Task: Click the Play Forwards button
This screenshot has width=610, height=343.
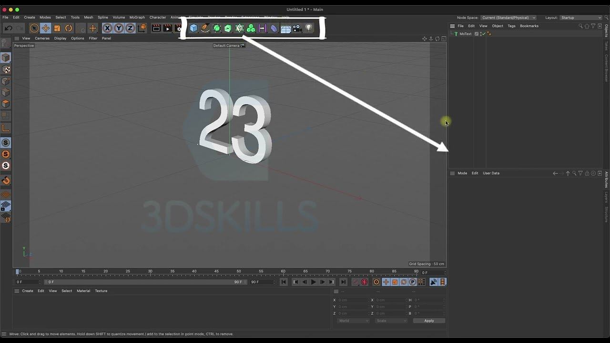Action: pyautogui.click(x=313, y=282)
